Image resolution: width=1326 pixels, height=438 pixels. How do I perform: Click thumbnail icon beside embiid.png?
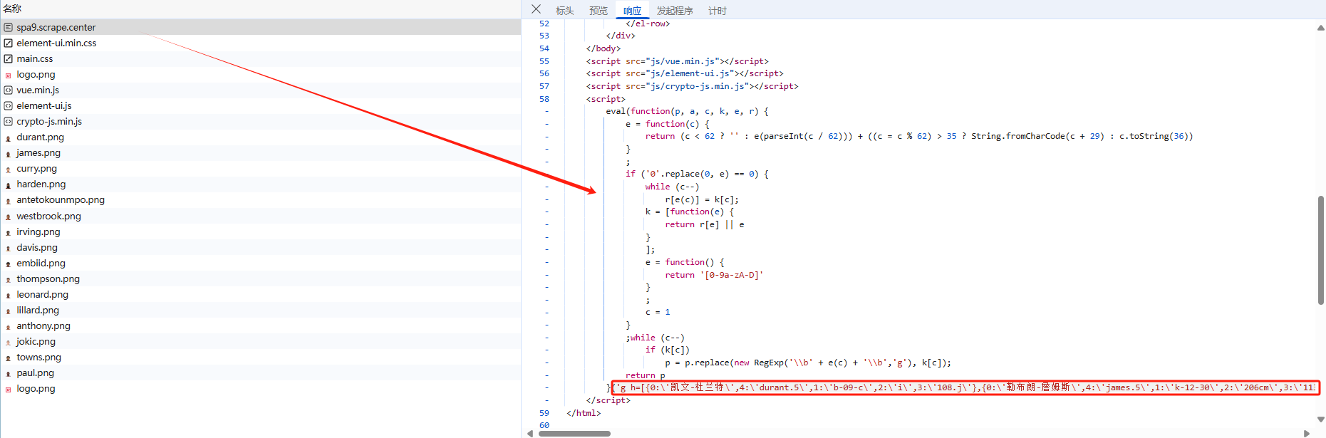click(x=9, y=264)
